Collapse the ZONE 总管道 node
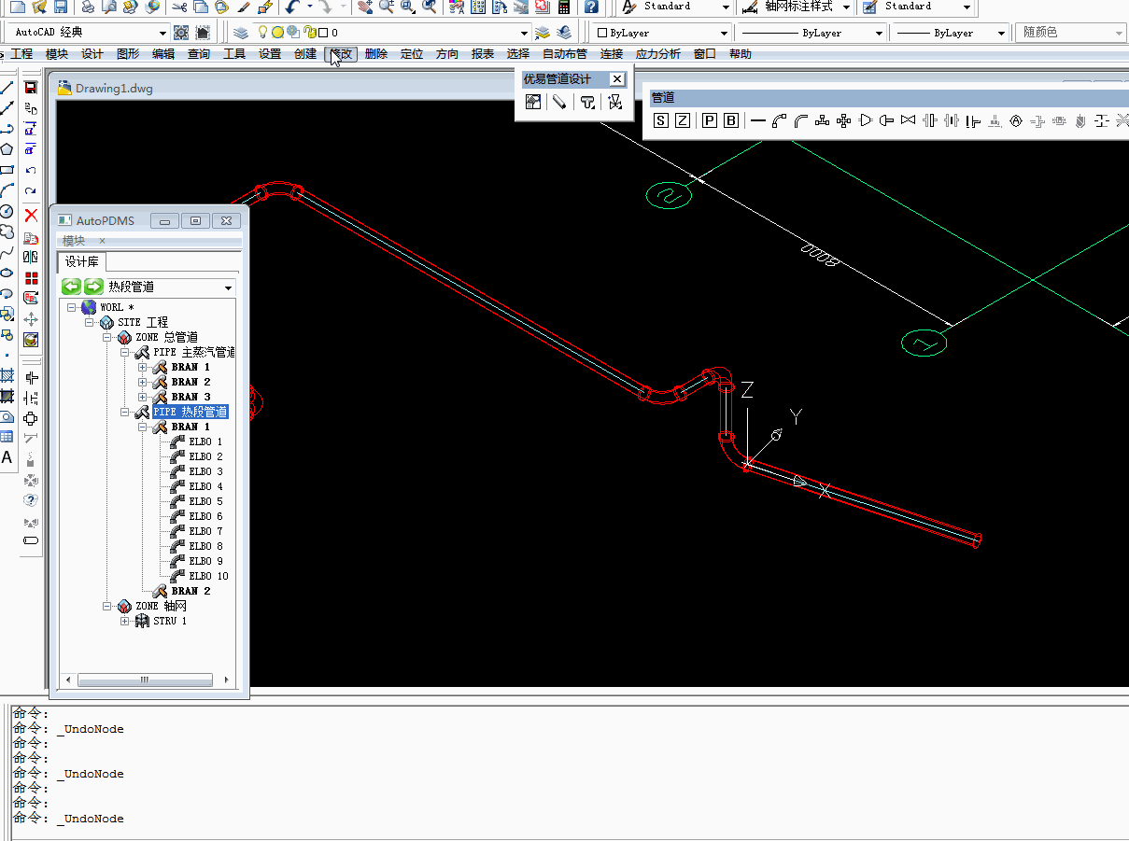 (107, 337)
